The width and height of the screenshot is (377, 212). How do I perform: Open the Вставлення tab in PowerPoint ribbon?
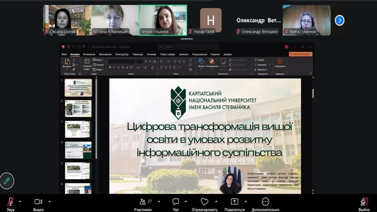tap(89, 54)
